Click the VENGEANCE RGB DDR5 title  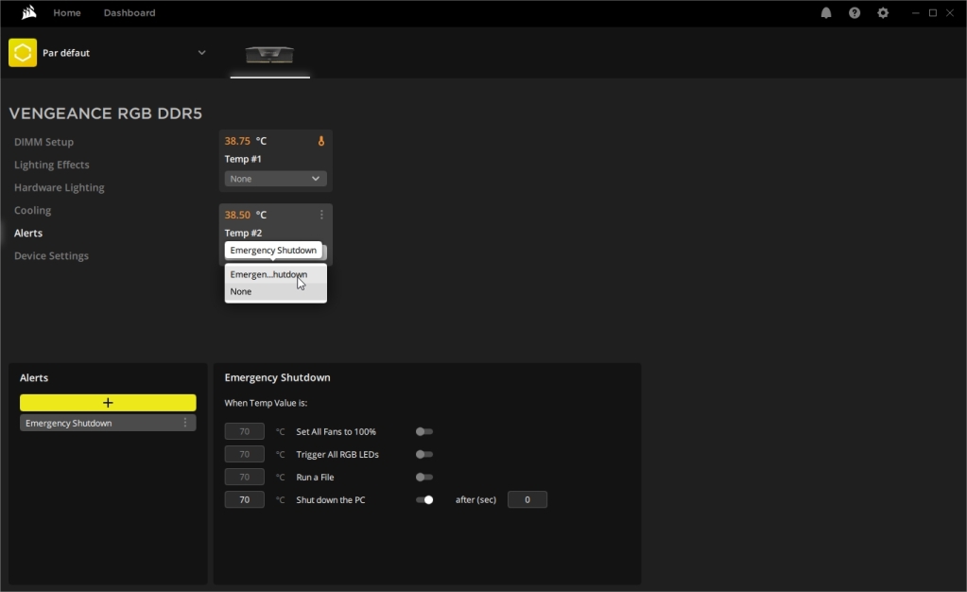click(x=106, y=113)
